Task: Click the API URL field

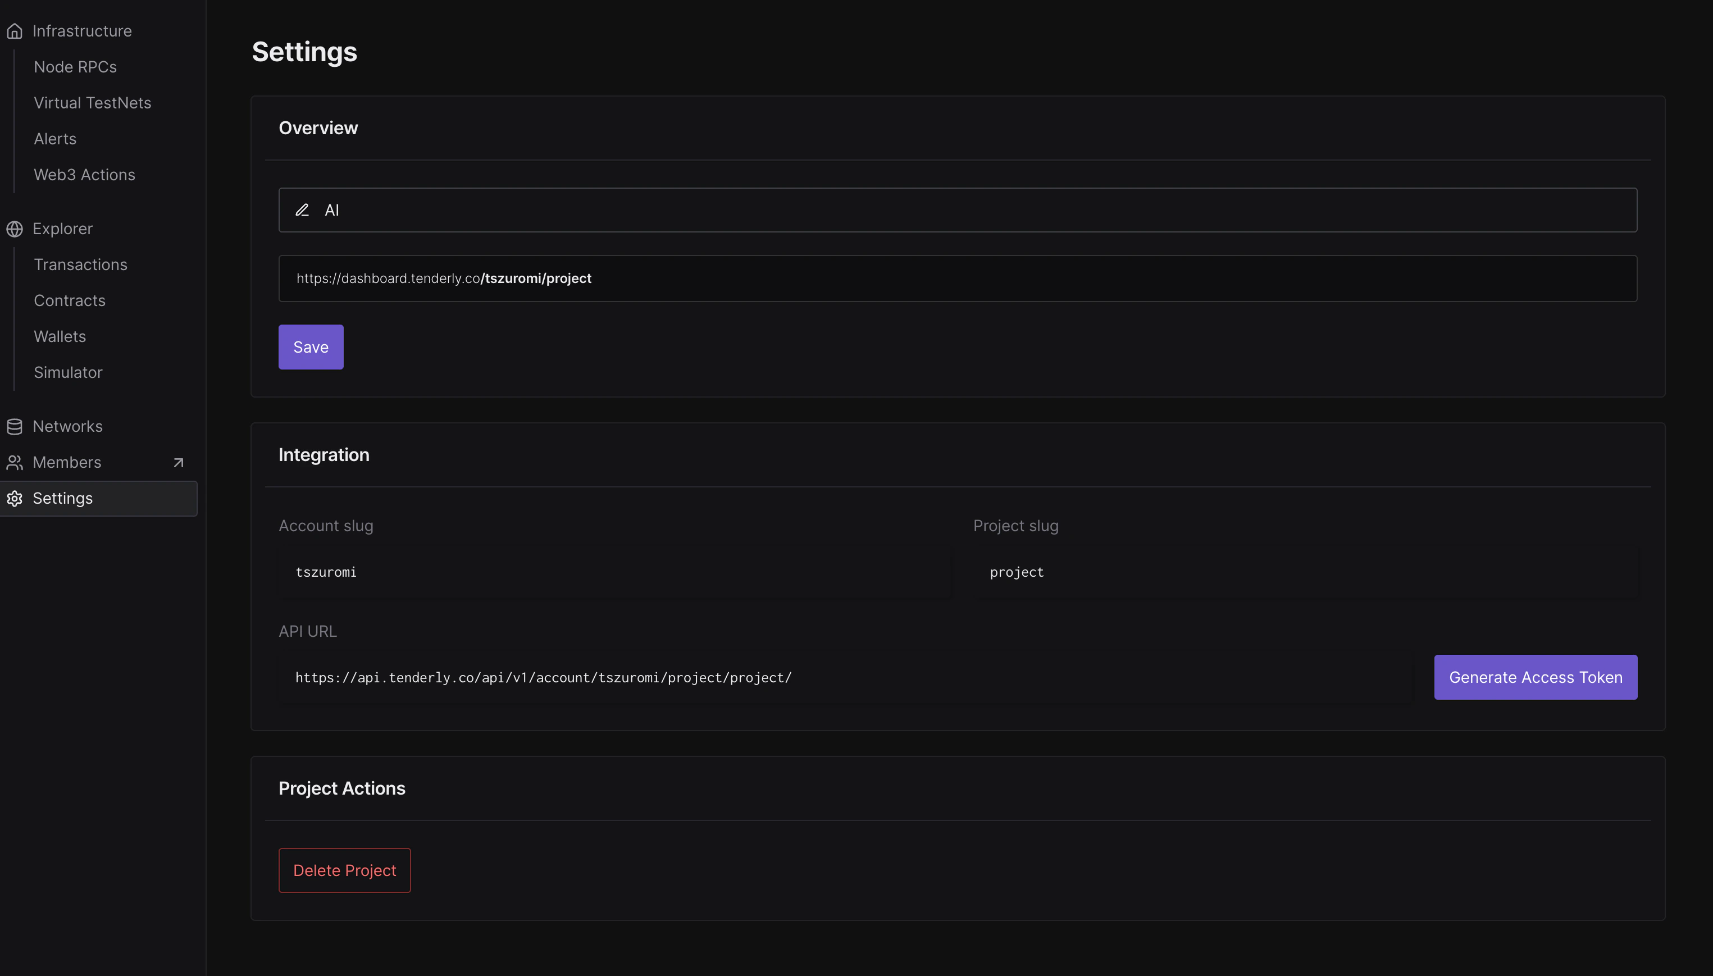Action: click(x=845, y=677)
